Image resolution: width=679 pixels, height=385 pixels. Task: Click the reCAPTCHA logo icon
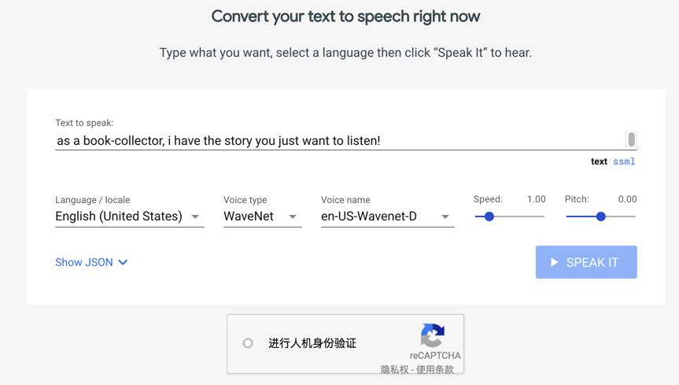432,335
